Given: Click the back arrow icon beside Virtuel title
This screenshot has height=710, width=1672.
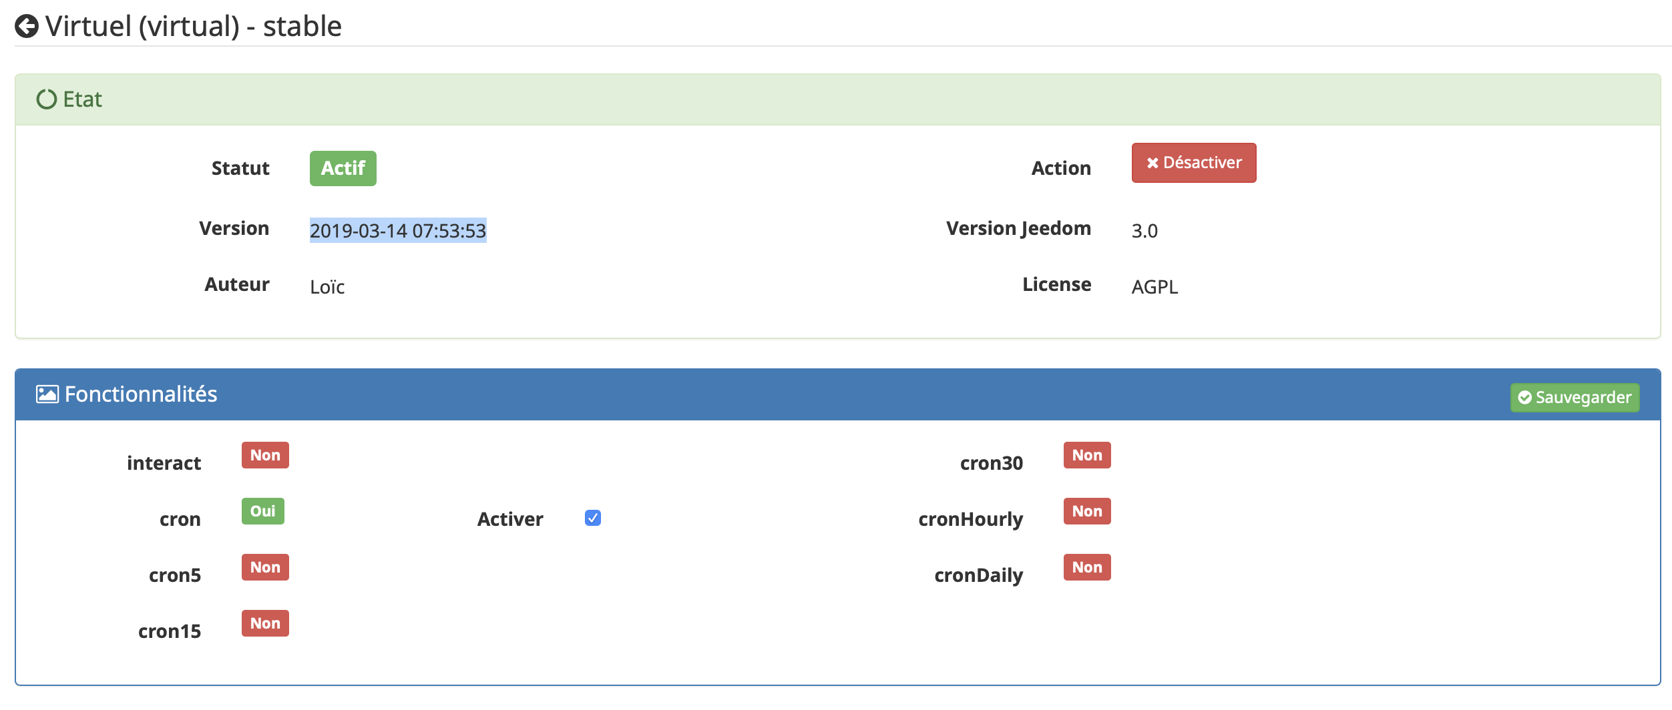Looking at the screenshot, I should click(x=27, y=27).
